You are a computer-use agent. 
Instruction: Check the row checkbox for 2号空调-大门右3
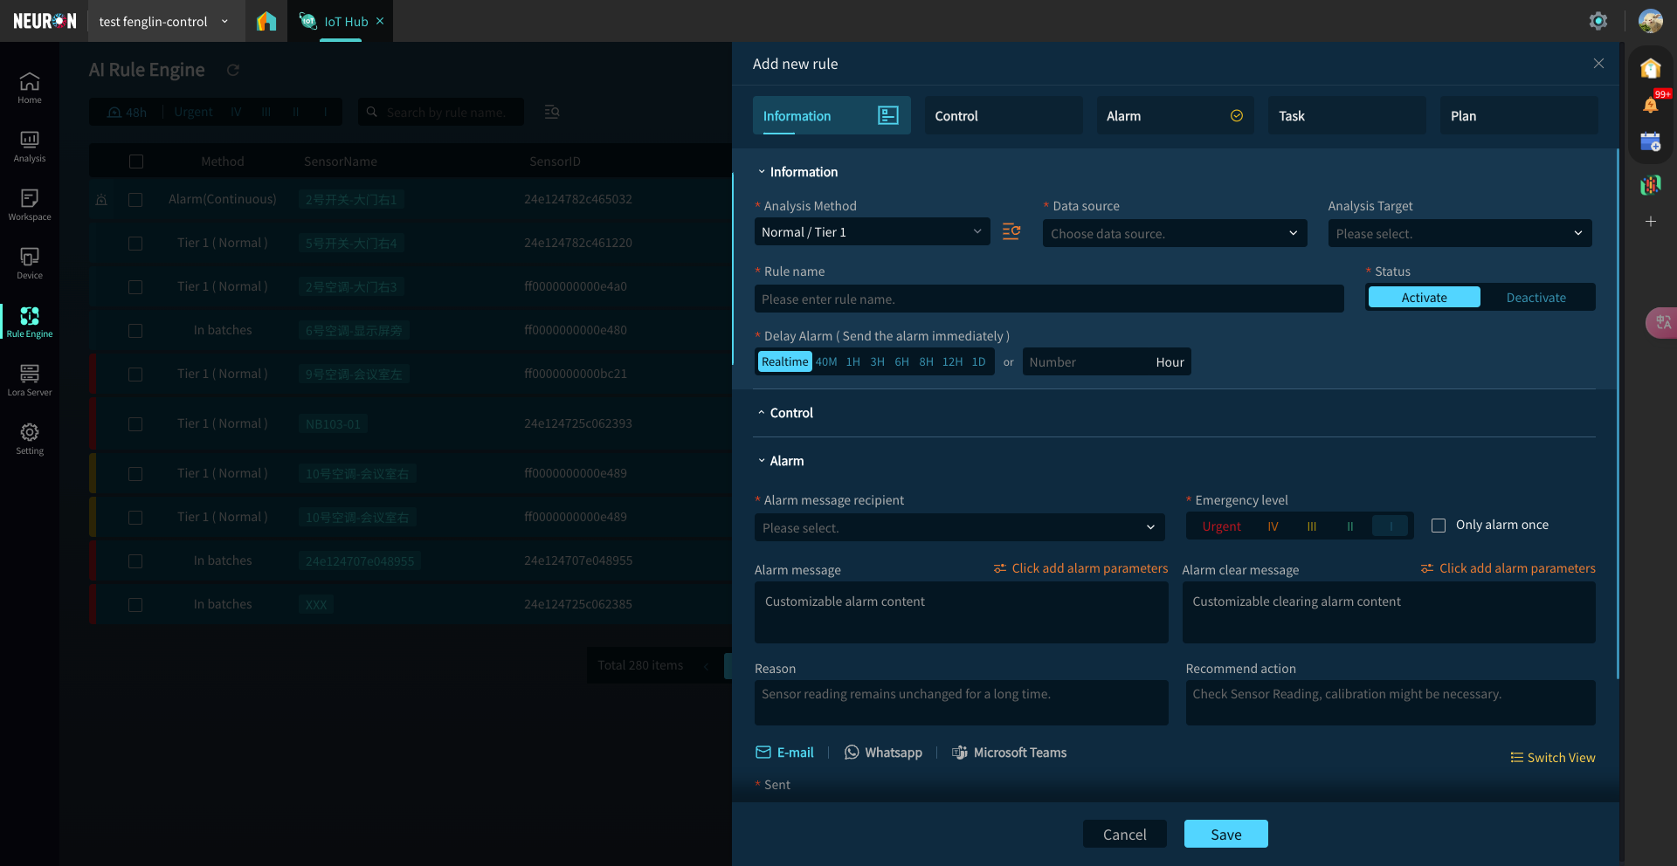(x=135, y=287)
